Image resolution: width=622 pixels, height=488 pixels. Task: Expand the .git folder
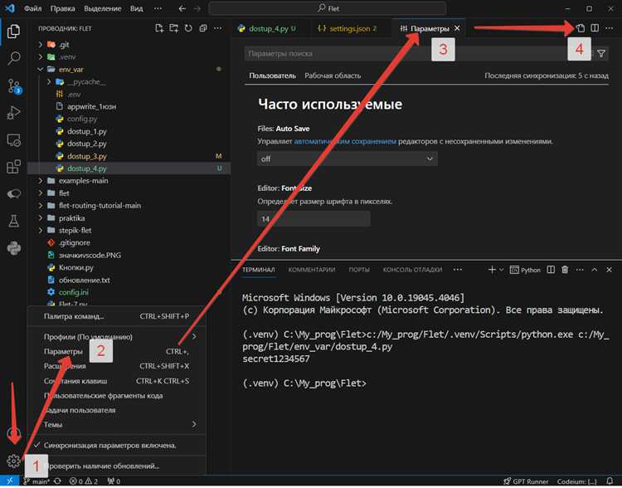click(x=40, y=45)
